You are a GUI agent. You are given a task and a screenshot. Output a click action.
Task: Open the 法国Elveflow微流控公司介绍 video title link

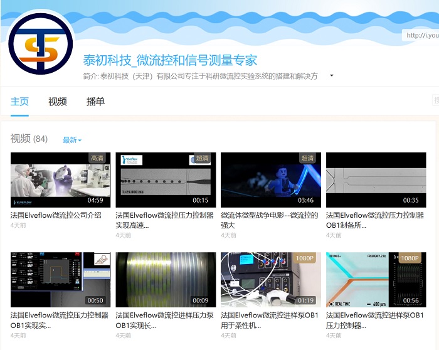click(x=56, y=215)
